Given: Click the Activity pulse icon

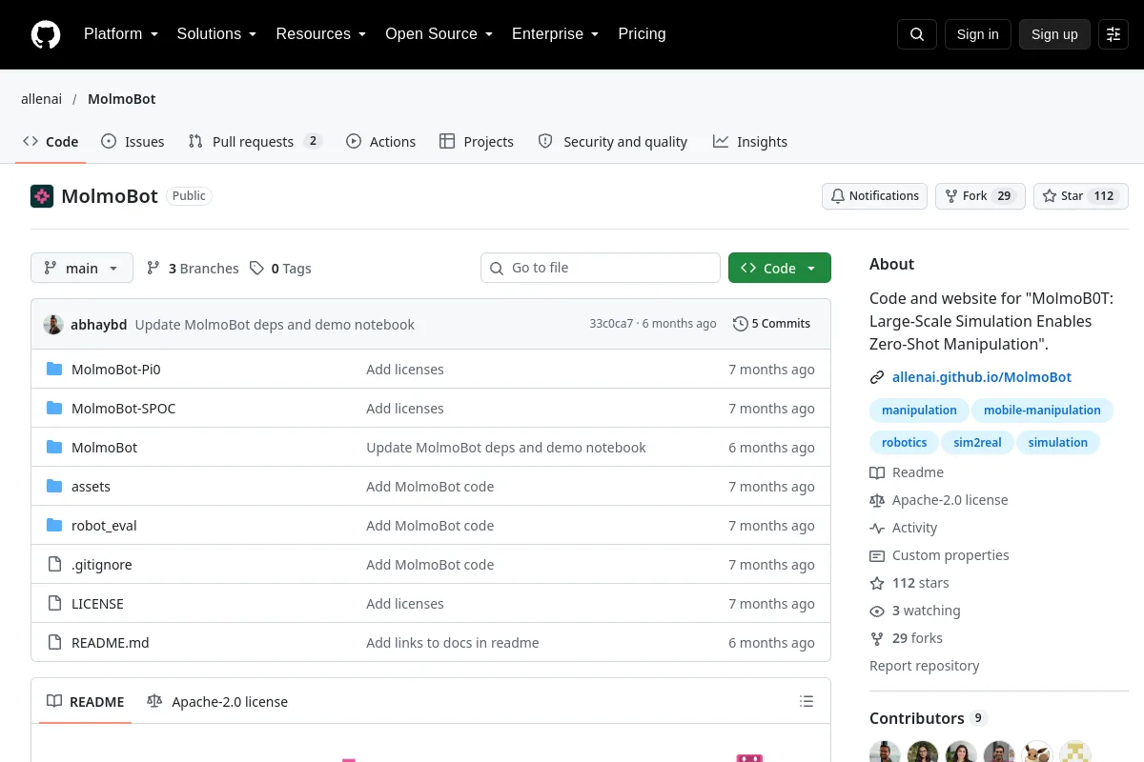Looking at the screenshot, I should (877, 528).
